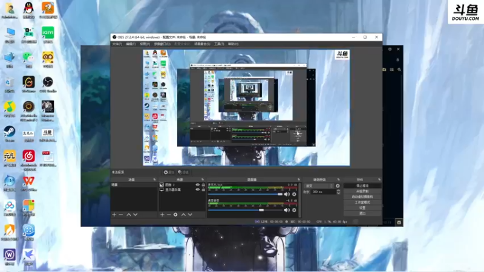Move the scene up with arrow icon
The height and width of the screenshot is (272, 484).
click(x=129, y=215)
